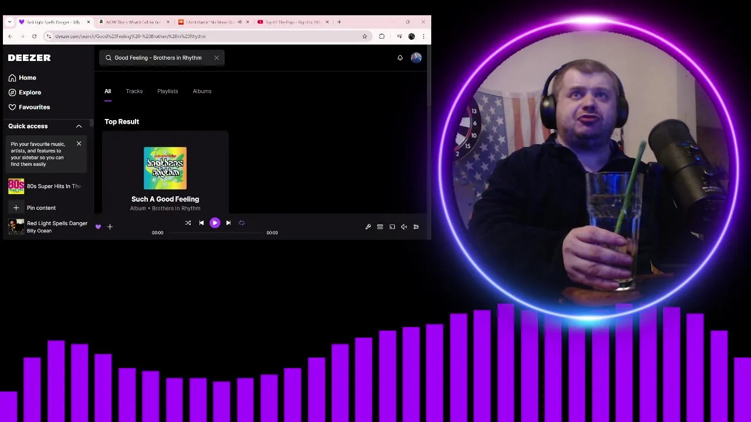Open the notifications bell
Image resolution: width=751 pixels, height=422 pixels.
pos(400,57)
